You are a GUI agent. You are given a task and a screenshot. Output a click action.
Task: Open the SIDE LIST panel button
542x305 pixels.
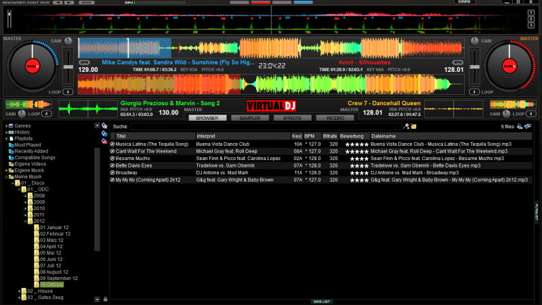pyautogui.click(x=322, y=302)
